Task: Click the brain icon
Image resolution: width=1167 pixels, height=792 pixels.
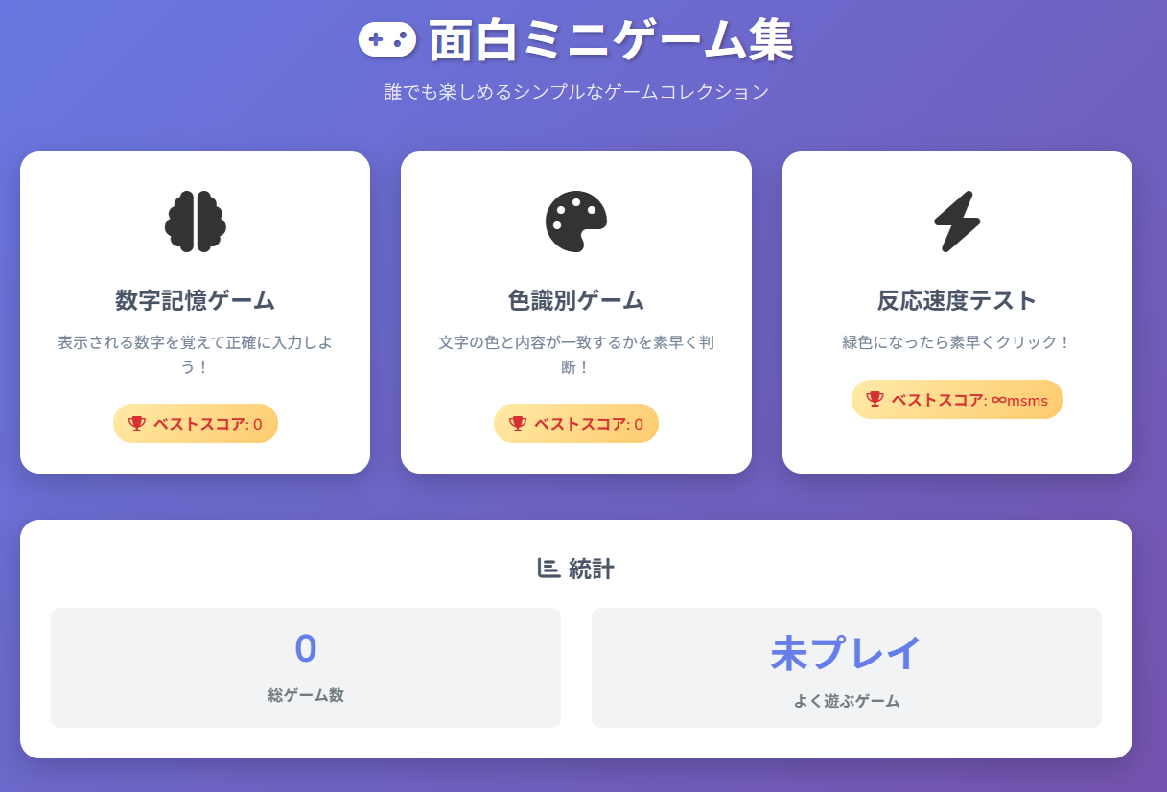Action: coord(195,221)
